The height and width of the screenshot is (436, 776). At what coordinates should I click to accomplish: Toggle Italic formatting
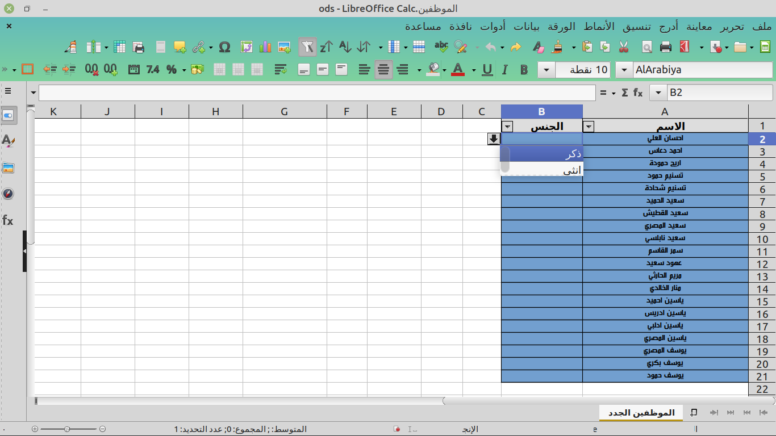point(504,70)
